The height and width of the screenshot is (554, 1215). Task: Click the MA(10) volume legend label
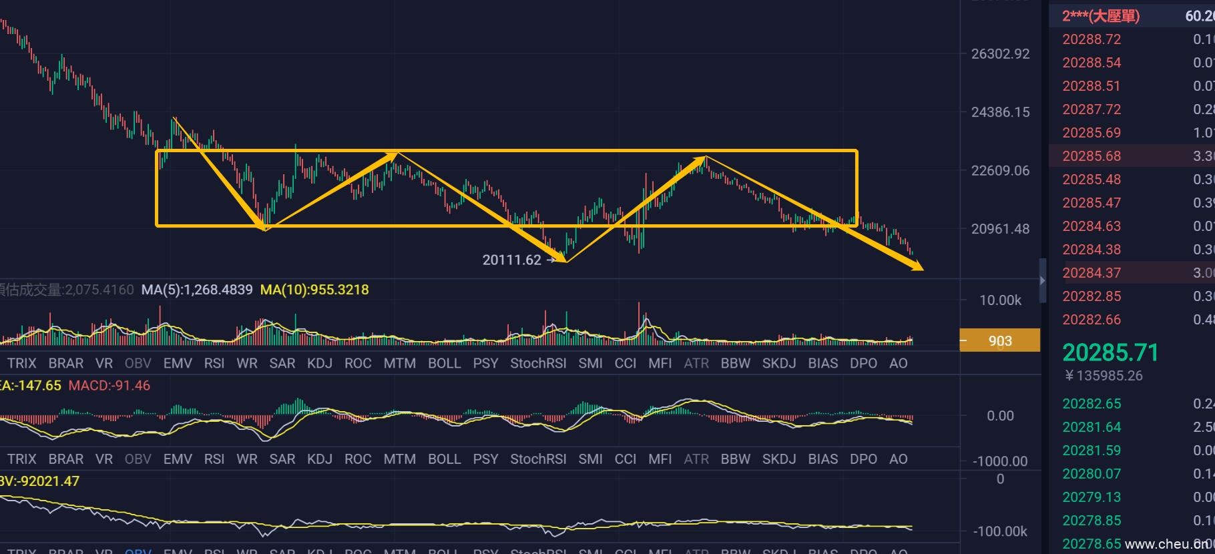pyautogui.click(x=314, y=290)
